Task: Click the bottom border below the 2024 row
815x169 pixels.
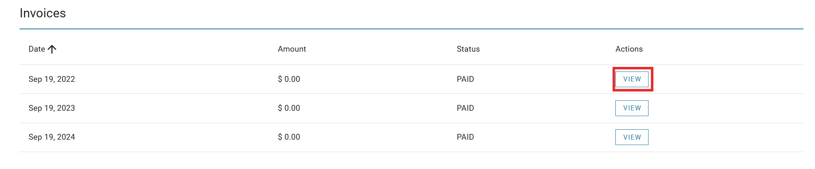Action: pos(411,152)
